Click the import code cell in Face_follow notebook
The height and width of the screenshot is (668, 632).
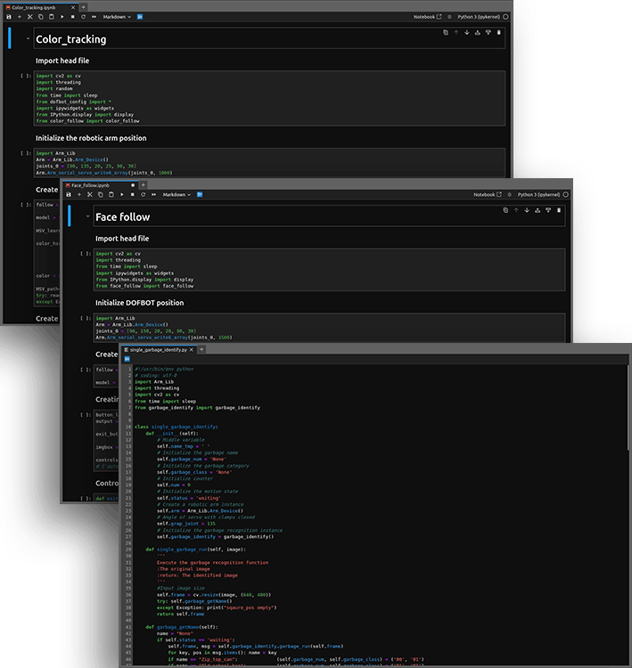click(x=329, y=270)
